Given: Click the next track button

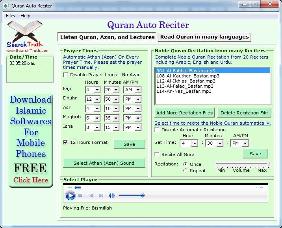Looking at the screenshot, I should click(x=101, y=195).
